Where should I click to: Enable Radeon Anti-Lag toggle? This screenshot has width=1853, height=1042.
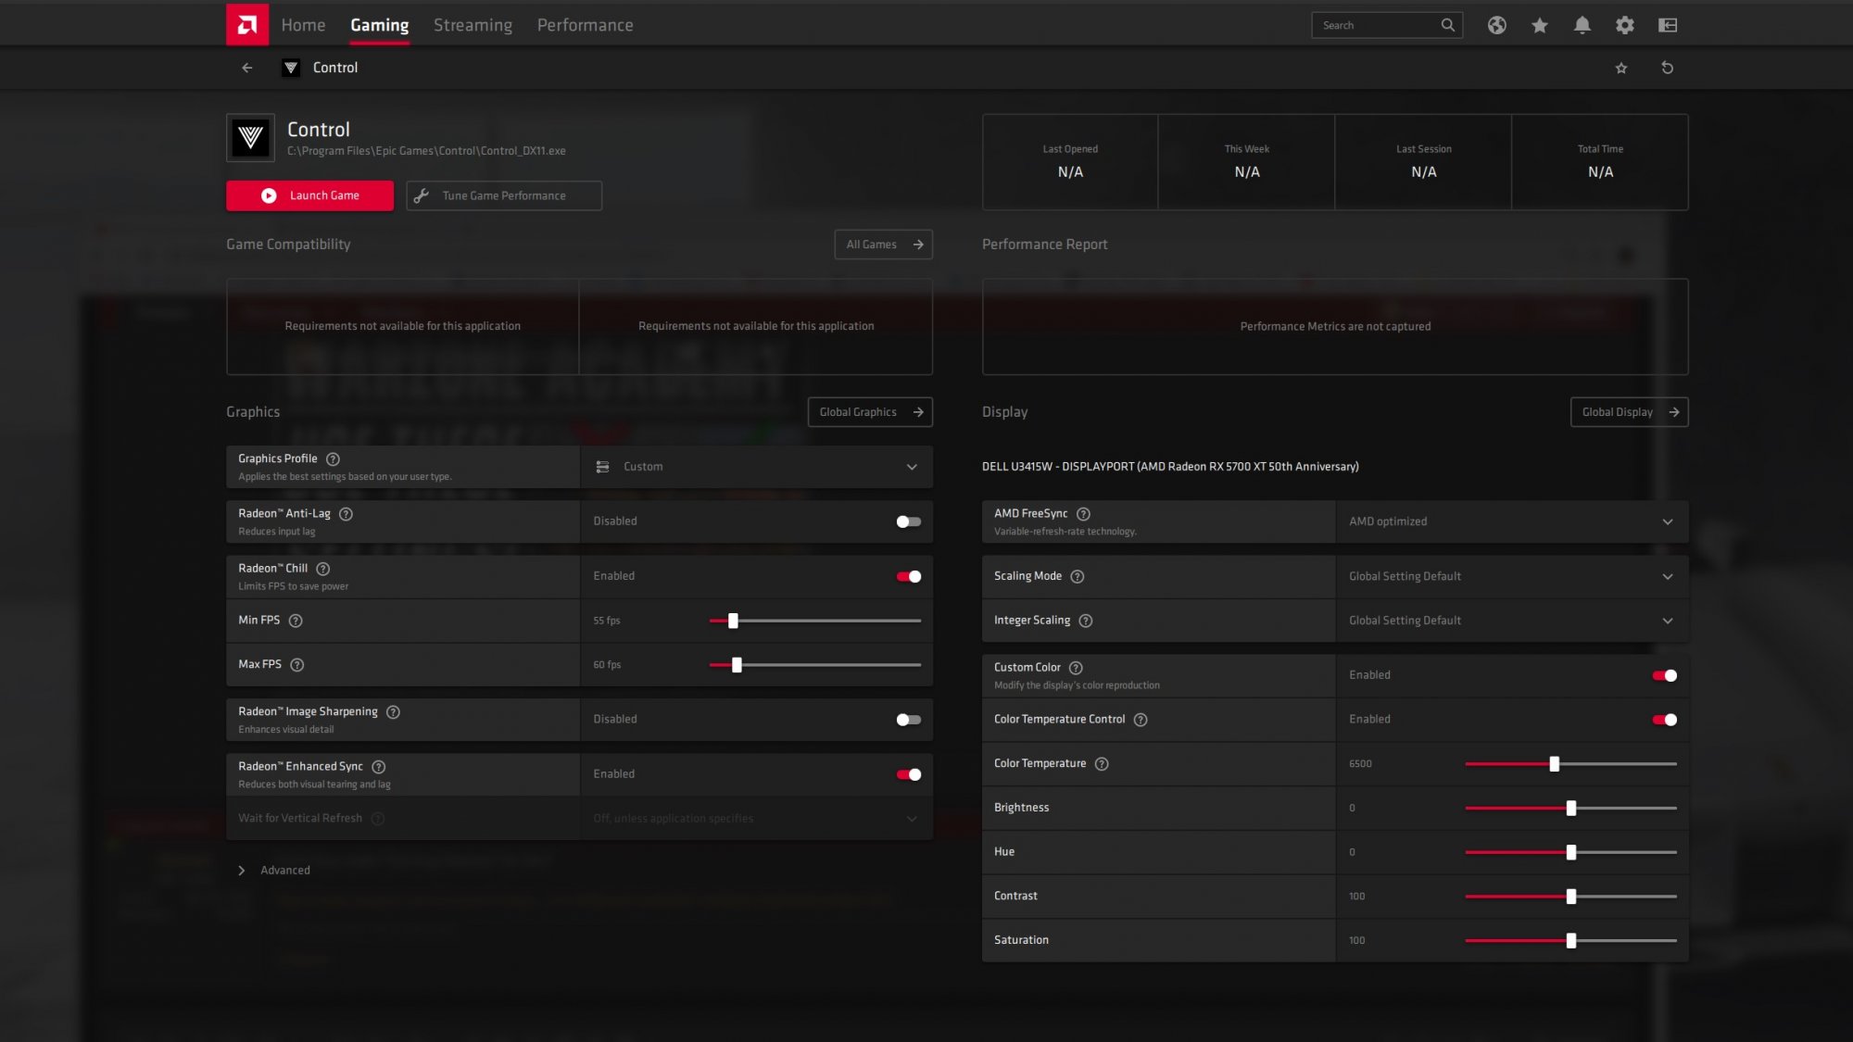[908, 521]
